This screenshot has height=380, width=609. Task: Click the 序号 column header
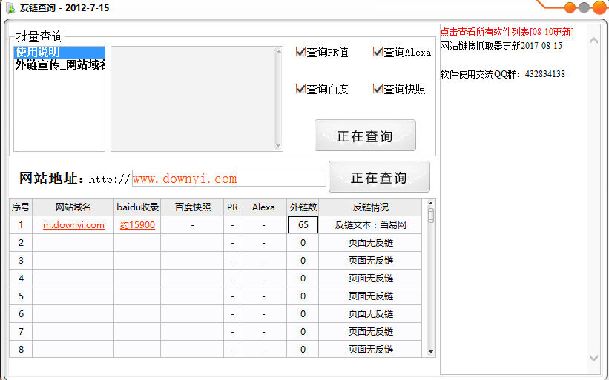tap(21, 207)
